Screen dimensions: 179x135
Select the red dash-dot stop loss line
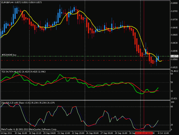pyautogui.click(x=85, y=60)
